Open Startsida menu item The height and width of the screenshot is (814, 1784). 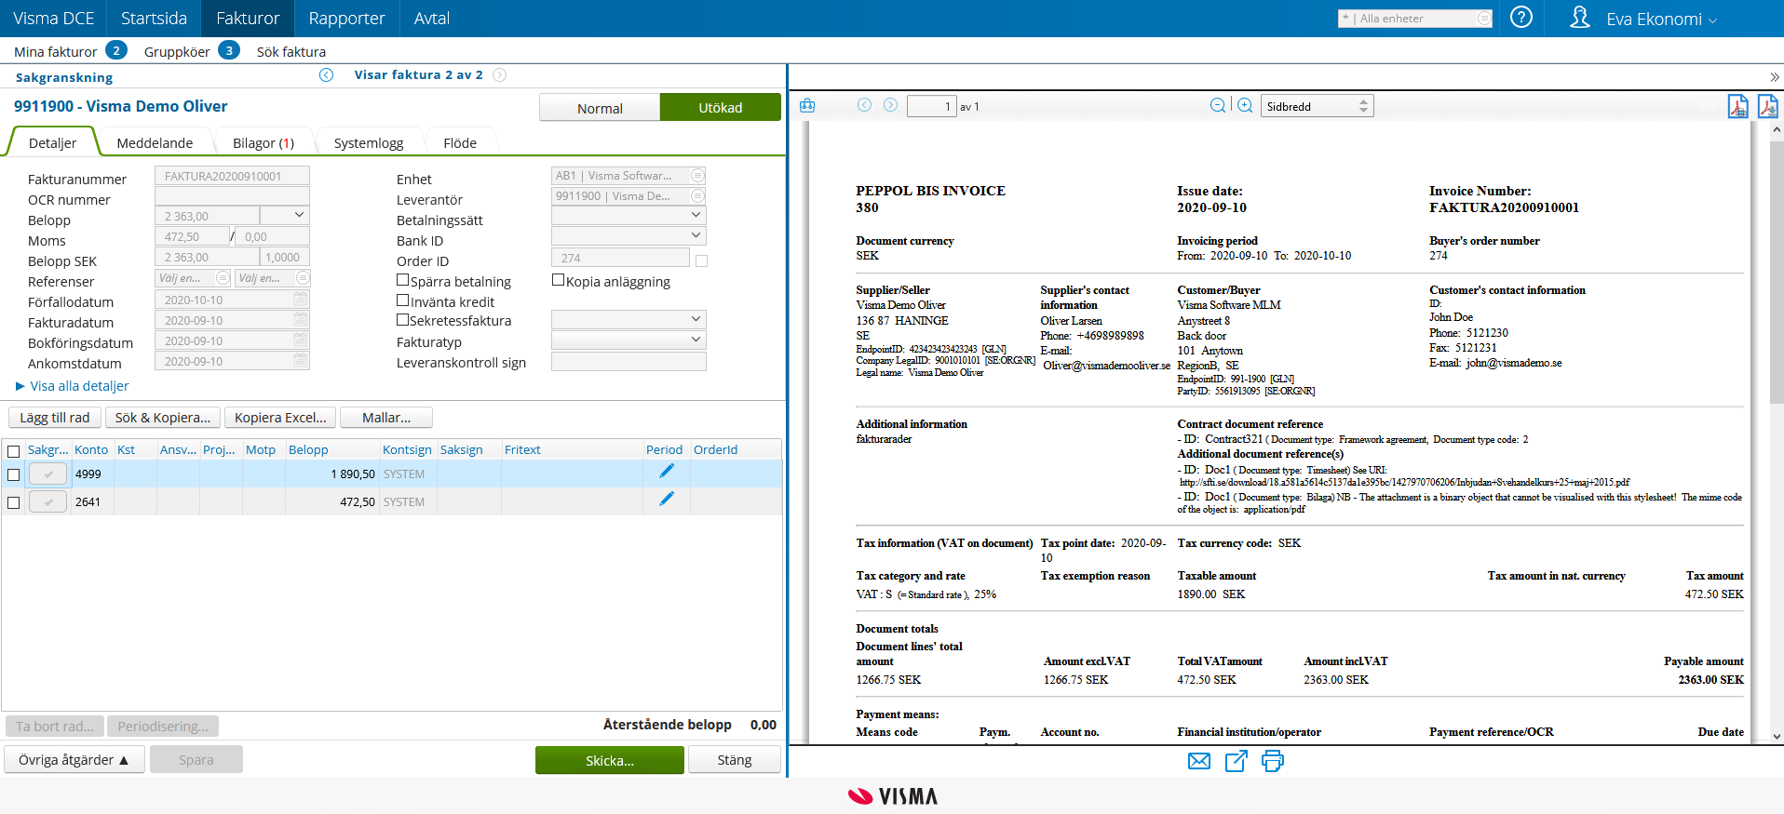coord(154,18)
